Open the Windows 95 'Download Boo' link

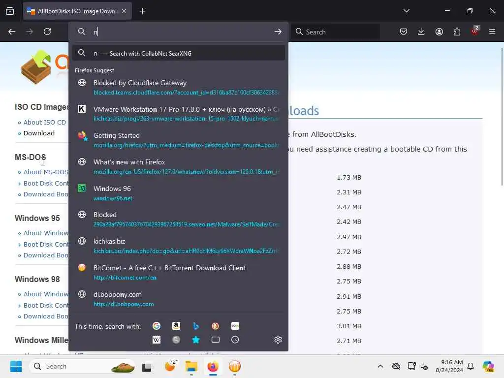(x=46, y=255)
